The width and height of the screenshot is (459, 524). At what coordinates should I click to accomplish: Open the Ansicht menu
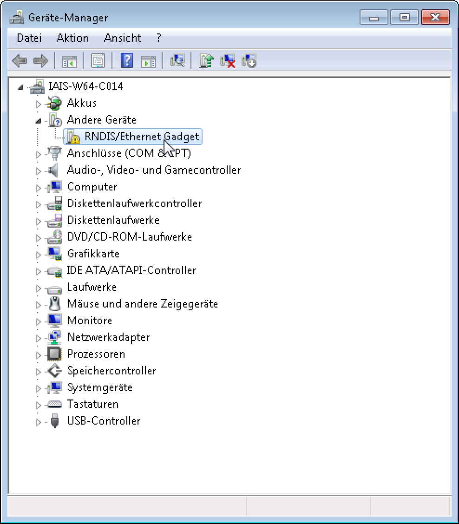pos(123,38)
